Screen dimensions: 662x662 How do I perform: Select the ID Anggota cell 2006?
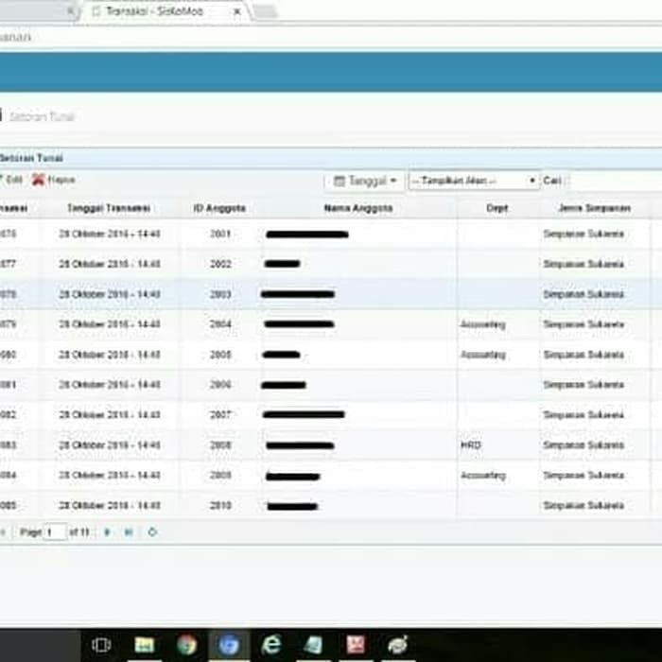220,385
